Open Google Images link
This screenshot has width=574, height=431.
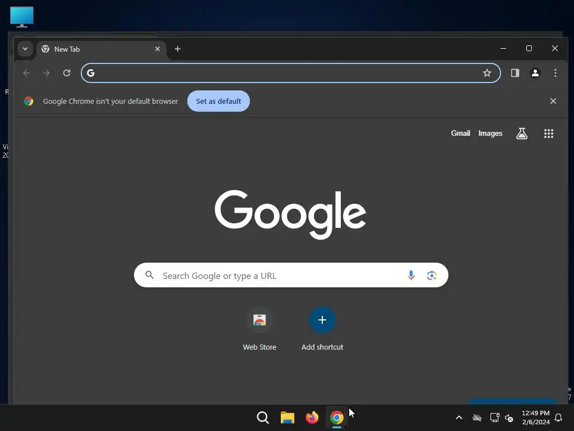[490, 134]
